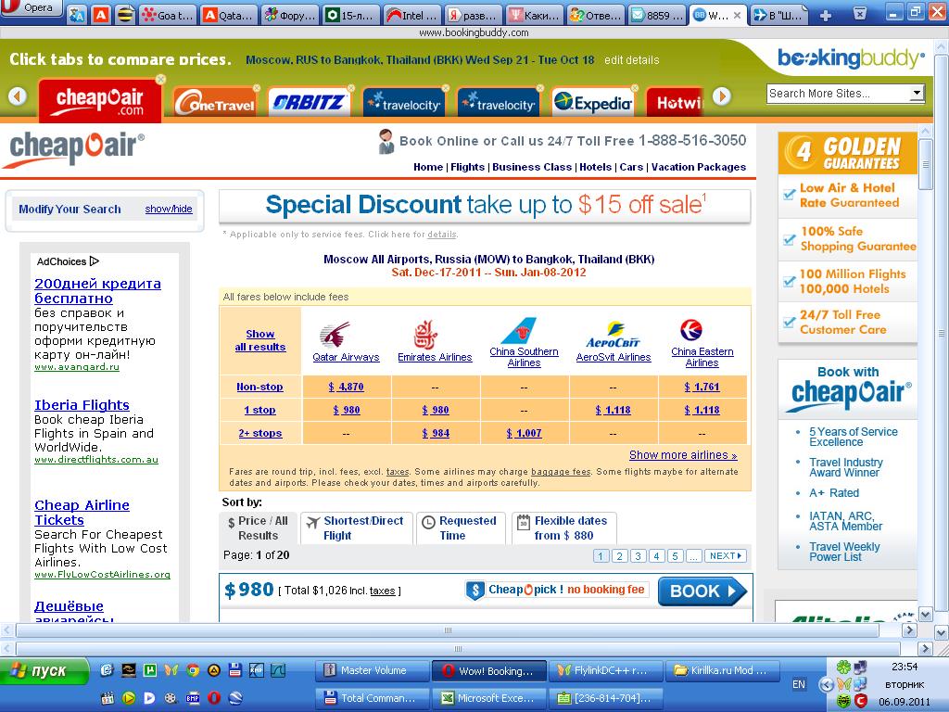Select China Eastern non-stop $1,761 fare
This screenshot has width=949, height=712.
tap(702, 387)
